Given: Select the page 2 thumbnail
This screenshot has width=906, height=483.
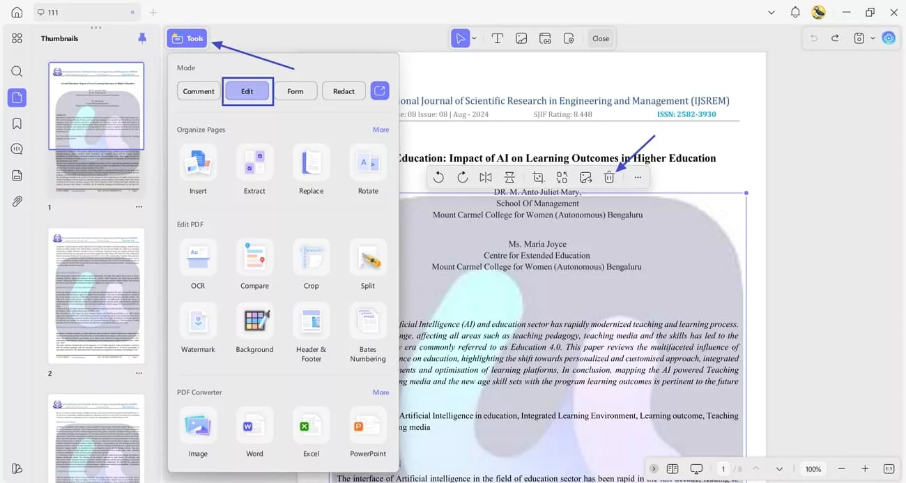Looking at the screenshot, I should pos(96,296).
